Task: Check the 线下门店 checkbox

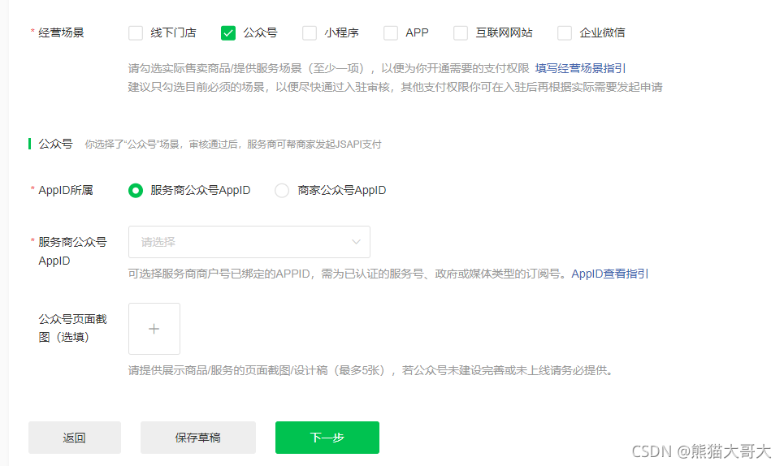Action: click(136, 33)
